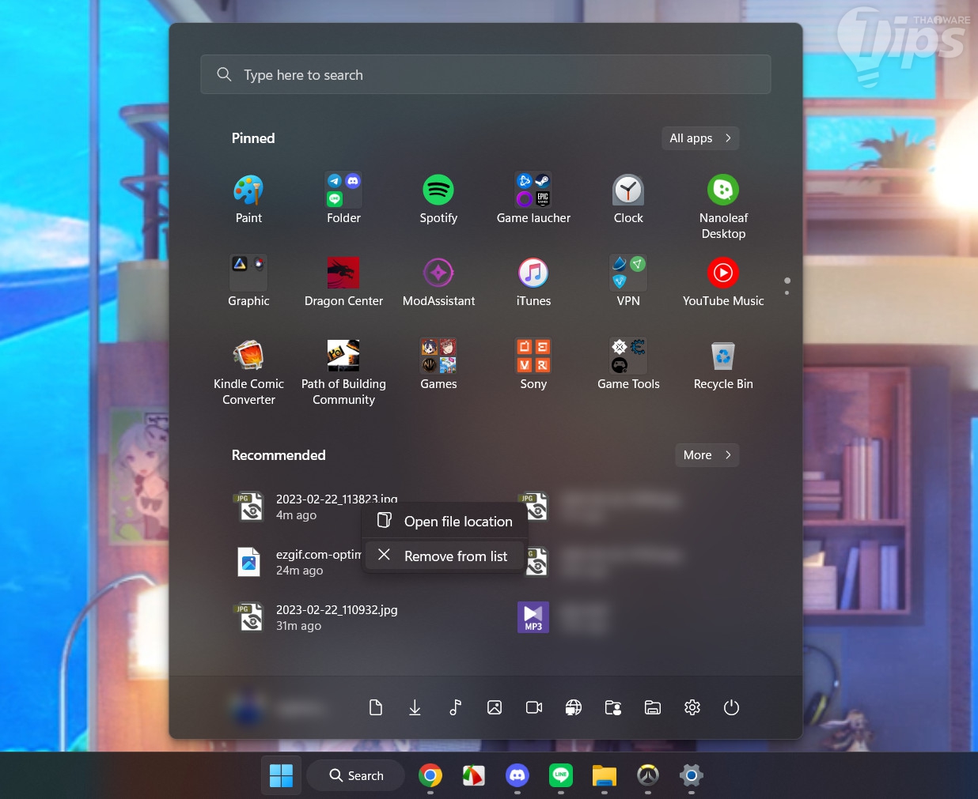
Task: Open Google Chrome from taskbar
Action: click(430, 775)
